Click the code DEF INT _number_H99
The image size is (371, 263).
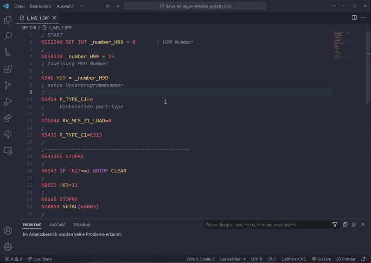pos(95,42)
